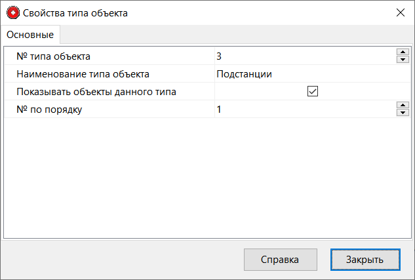
Task: Select the Показывать объекты данного типа label
Action: pos(96,92)
